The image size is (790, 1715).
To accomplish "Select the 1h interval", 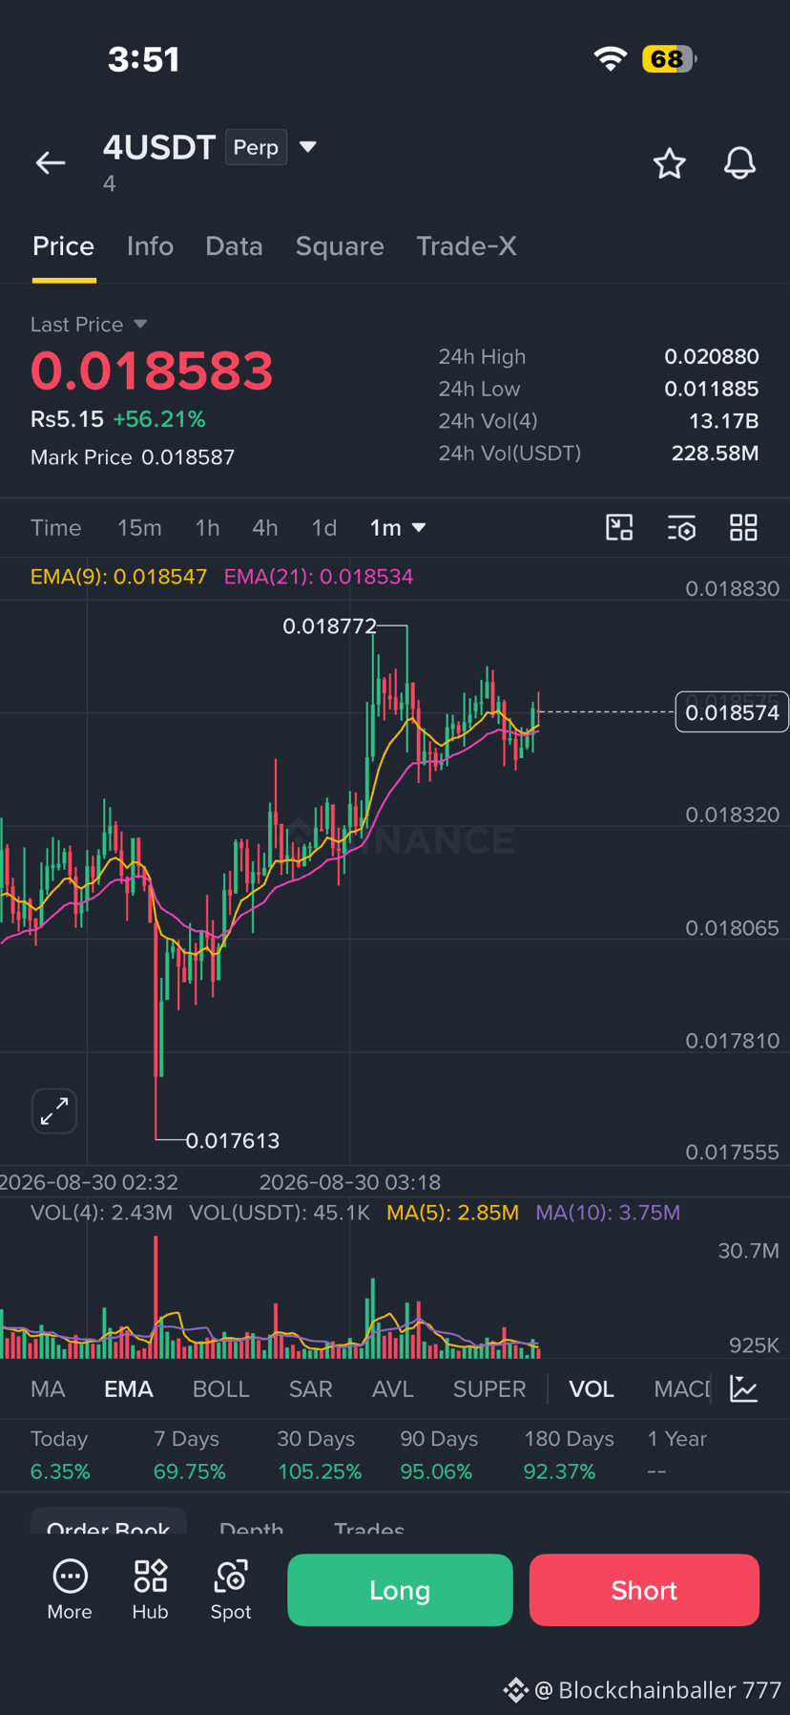I will click(x=207, y=527).
